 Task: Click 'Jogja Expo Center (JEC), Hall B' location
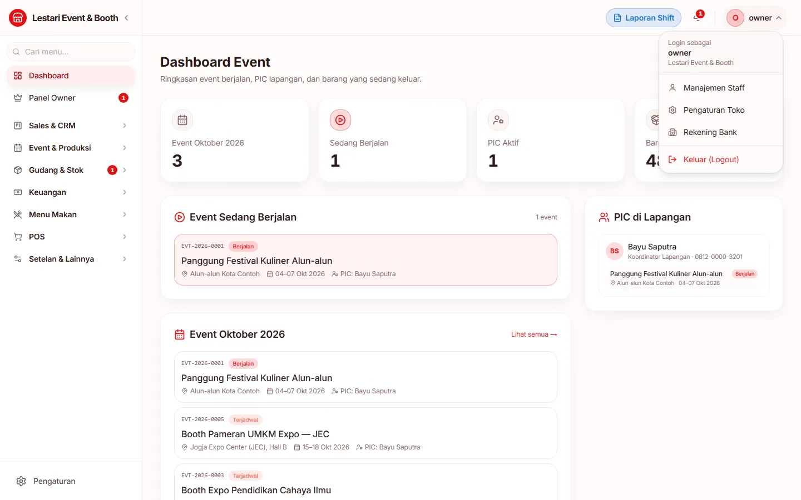[x=239, y=447]
